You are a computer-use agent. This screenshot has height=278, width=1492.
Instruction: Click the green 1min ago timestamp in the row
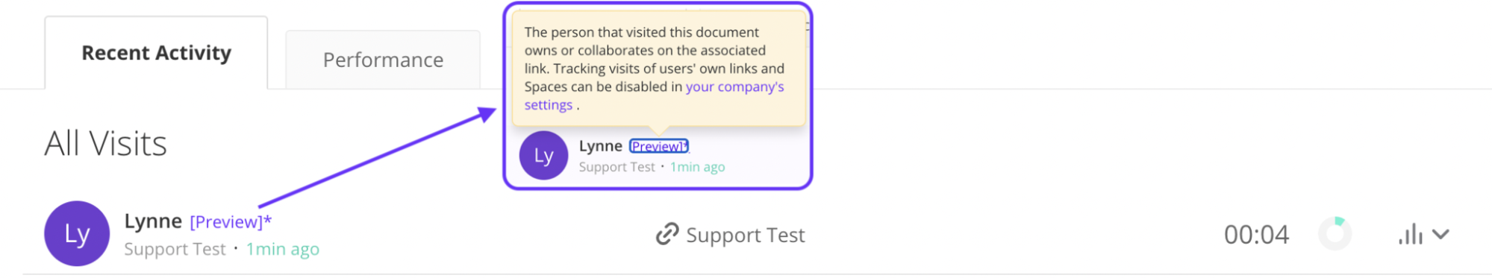[283, 249]
